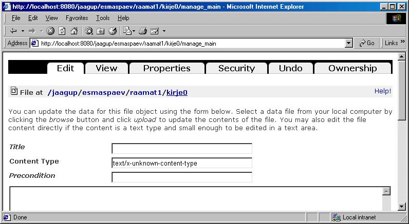The height and width of the screenshot is (224, 409).
Task: Click the Refresh page icon
Action: click(62, 31)
